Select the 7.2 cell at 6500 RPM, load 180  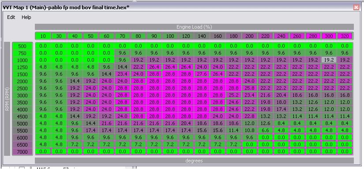pyautogui.click(x=233, y=144)
